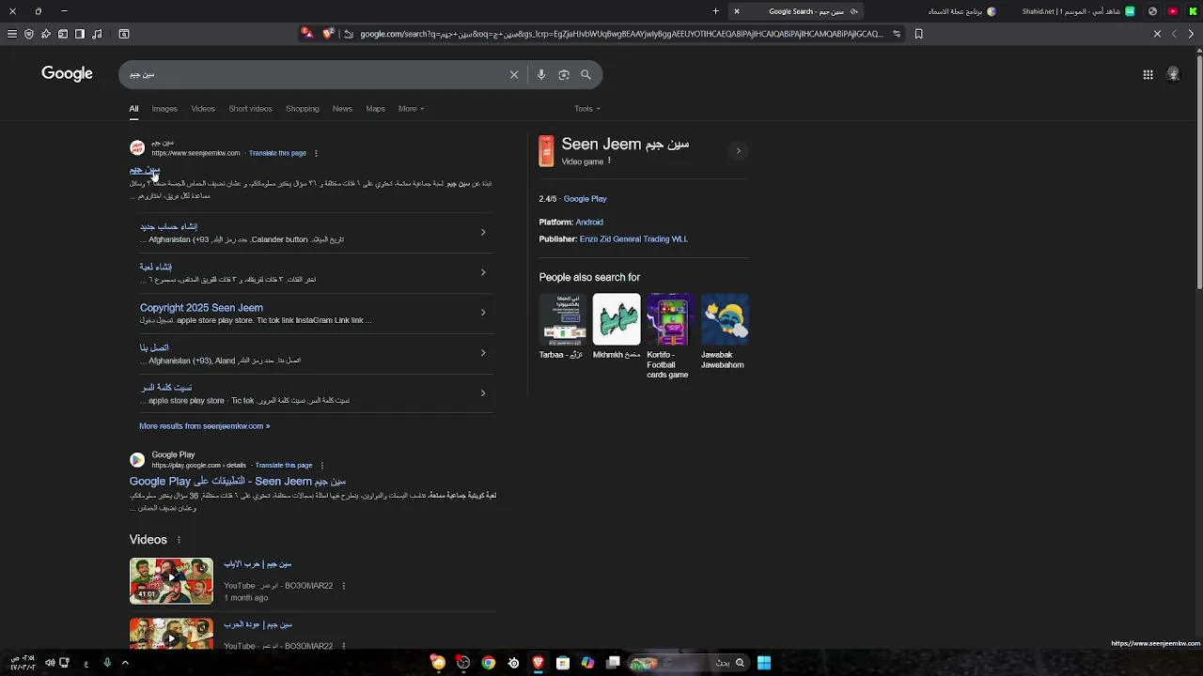Screen dimensions: 1203x676
Task: Open Brave browser in Windows taskbar
Action: coord(538,663)
